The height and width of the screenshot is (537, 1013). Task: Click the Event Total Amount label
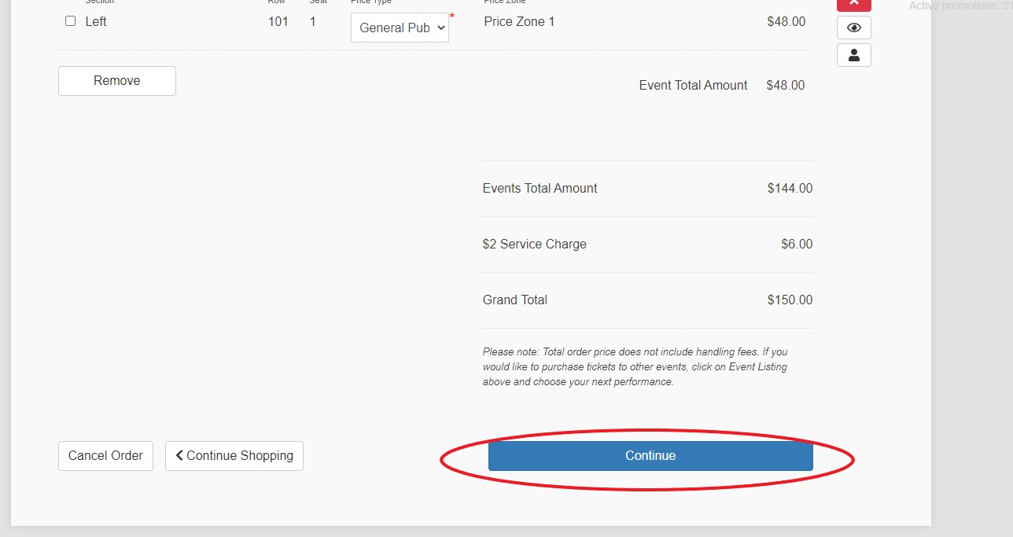click(x=693, y=85)
